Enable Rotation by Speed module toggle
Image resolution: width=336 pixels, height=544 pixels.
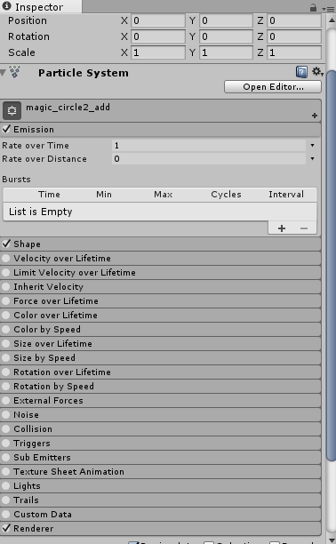click(5, 386)
